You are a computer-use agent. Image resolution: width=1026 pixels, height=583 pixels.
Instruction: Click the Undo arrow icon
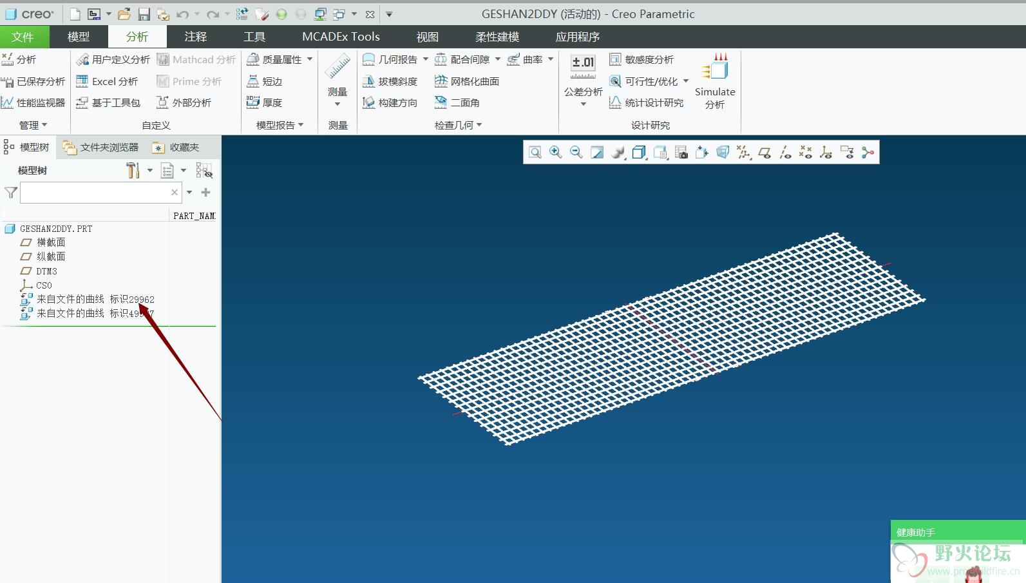[182, 14]
